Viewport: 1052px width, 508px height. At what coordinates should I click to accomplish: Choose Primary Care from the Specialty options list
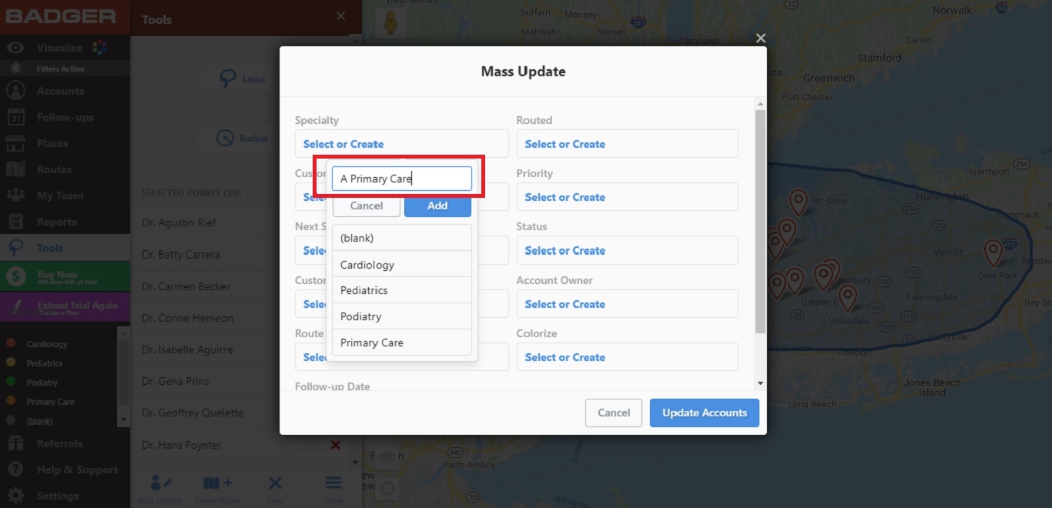(x=401, y=343)
